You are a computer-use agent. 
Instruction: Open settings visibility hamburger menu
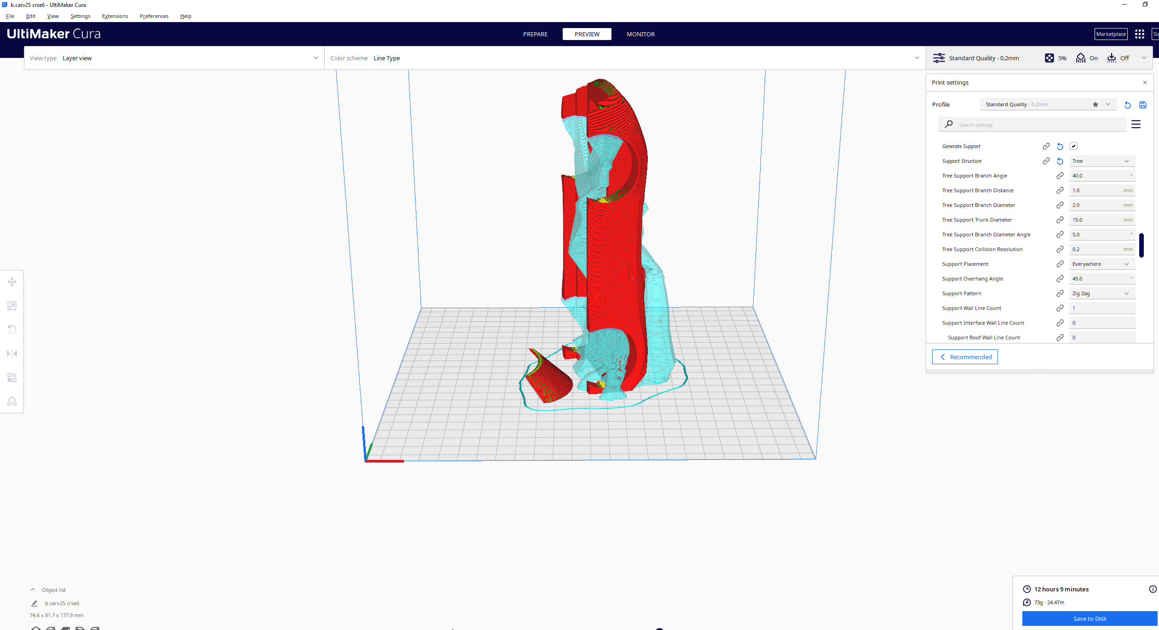pyautogui.click(x=1136, y=124)
